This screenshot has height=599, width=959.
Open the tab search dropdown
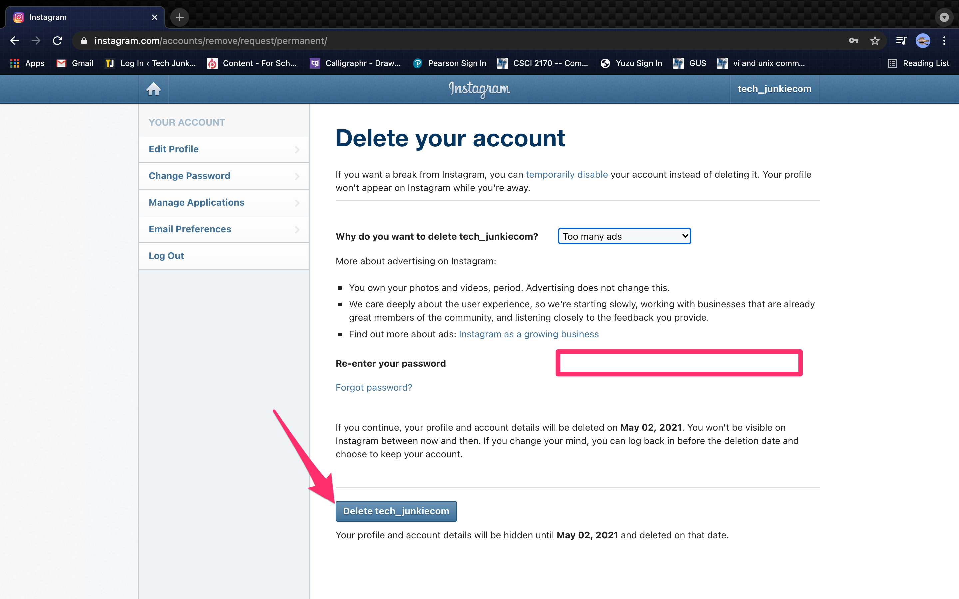point(944,17)
